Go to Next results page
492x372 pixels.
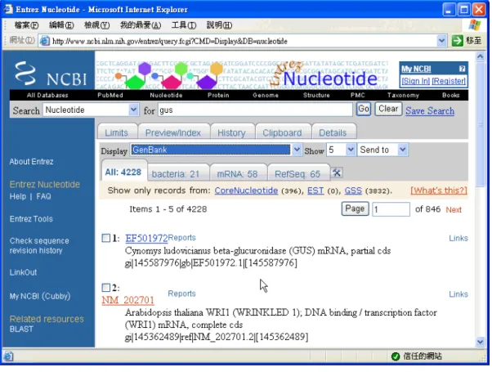[x=454, y=209]
